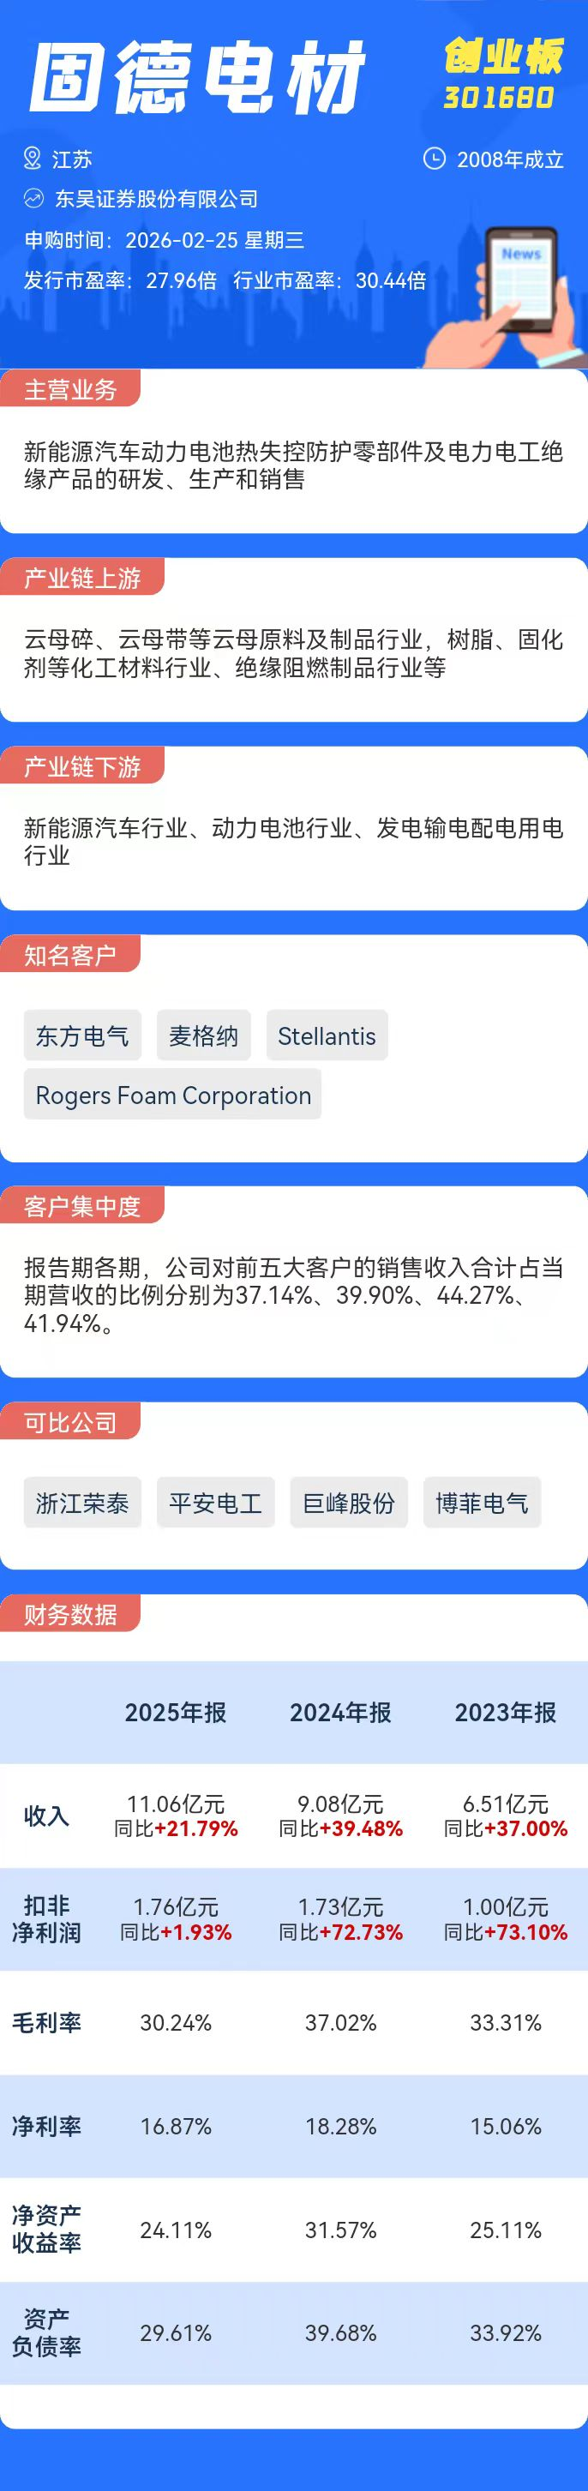Click the Rogers Foam Corporation tag

(x=173, y=1095)
